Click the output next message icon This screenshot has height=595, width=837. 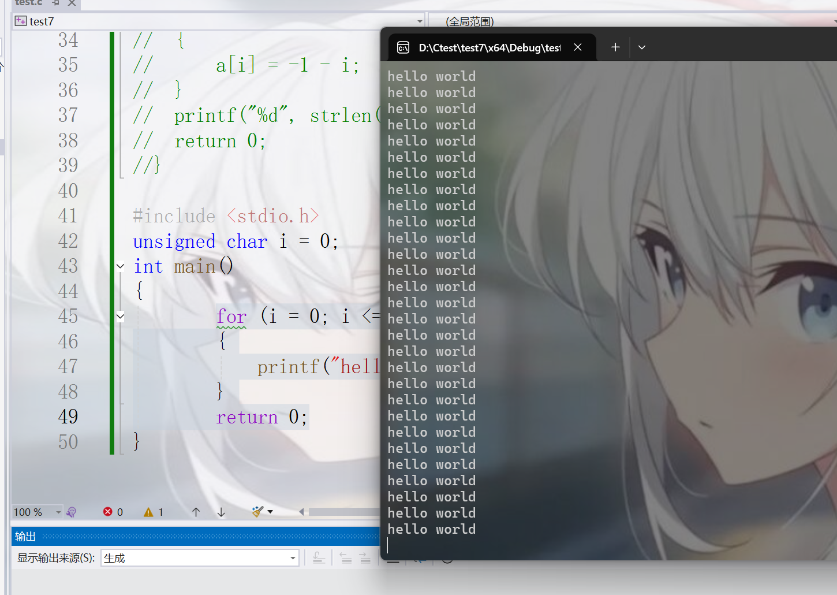click(x=365, y=558)
